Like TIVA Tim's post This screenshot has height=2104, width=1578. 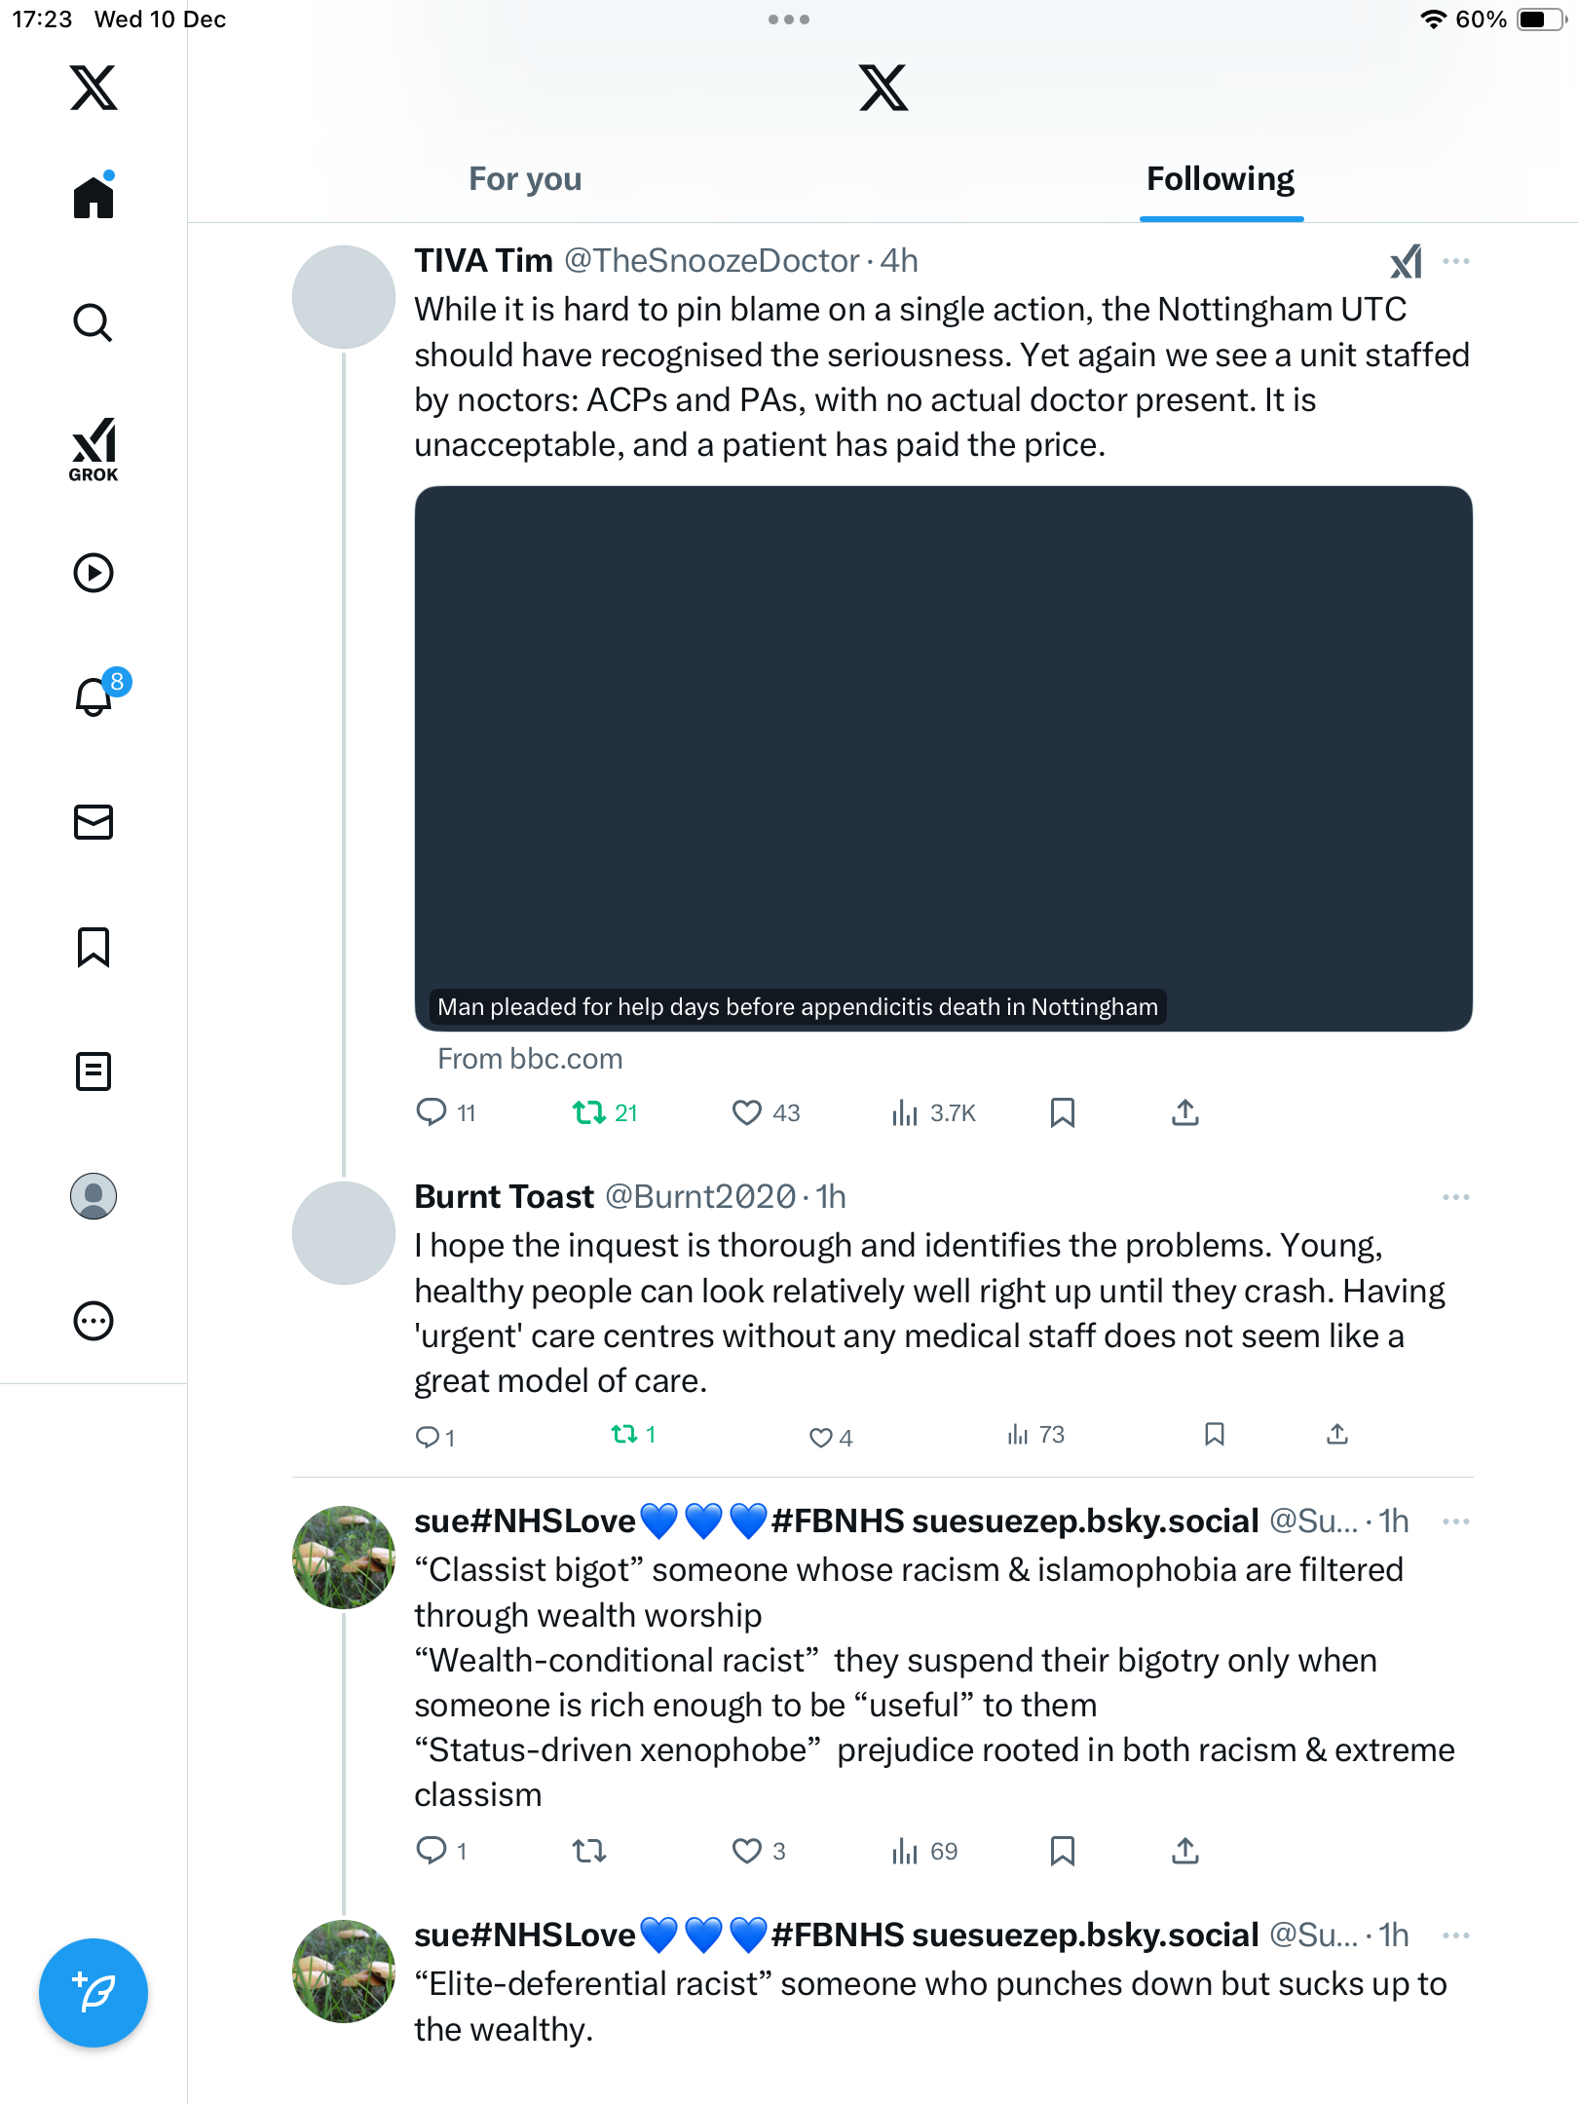[747, 1112]
